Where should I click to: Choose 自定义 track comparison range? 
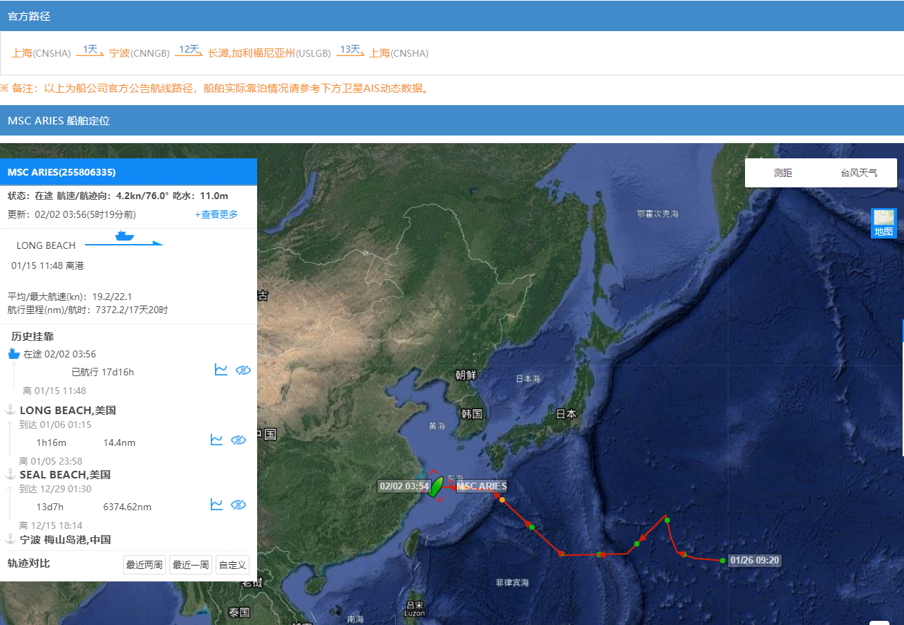(x=232, y=565)
